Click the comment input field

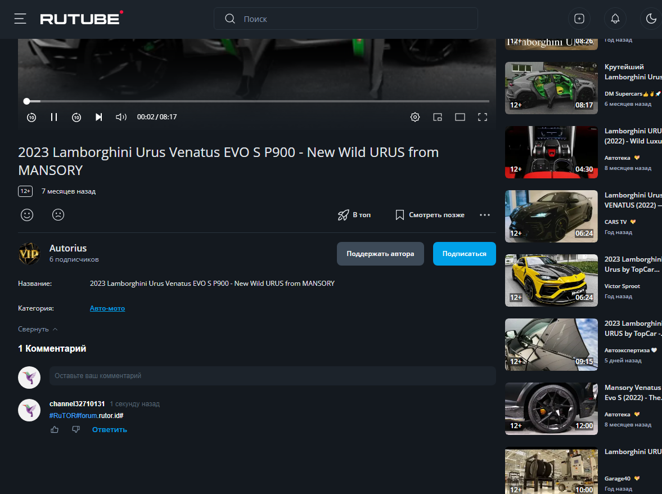[272, 376]
